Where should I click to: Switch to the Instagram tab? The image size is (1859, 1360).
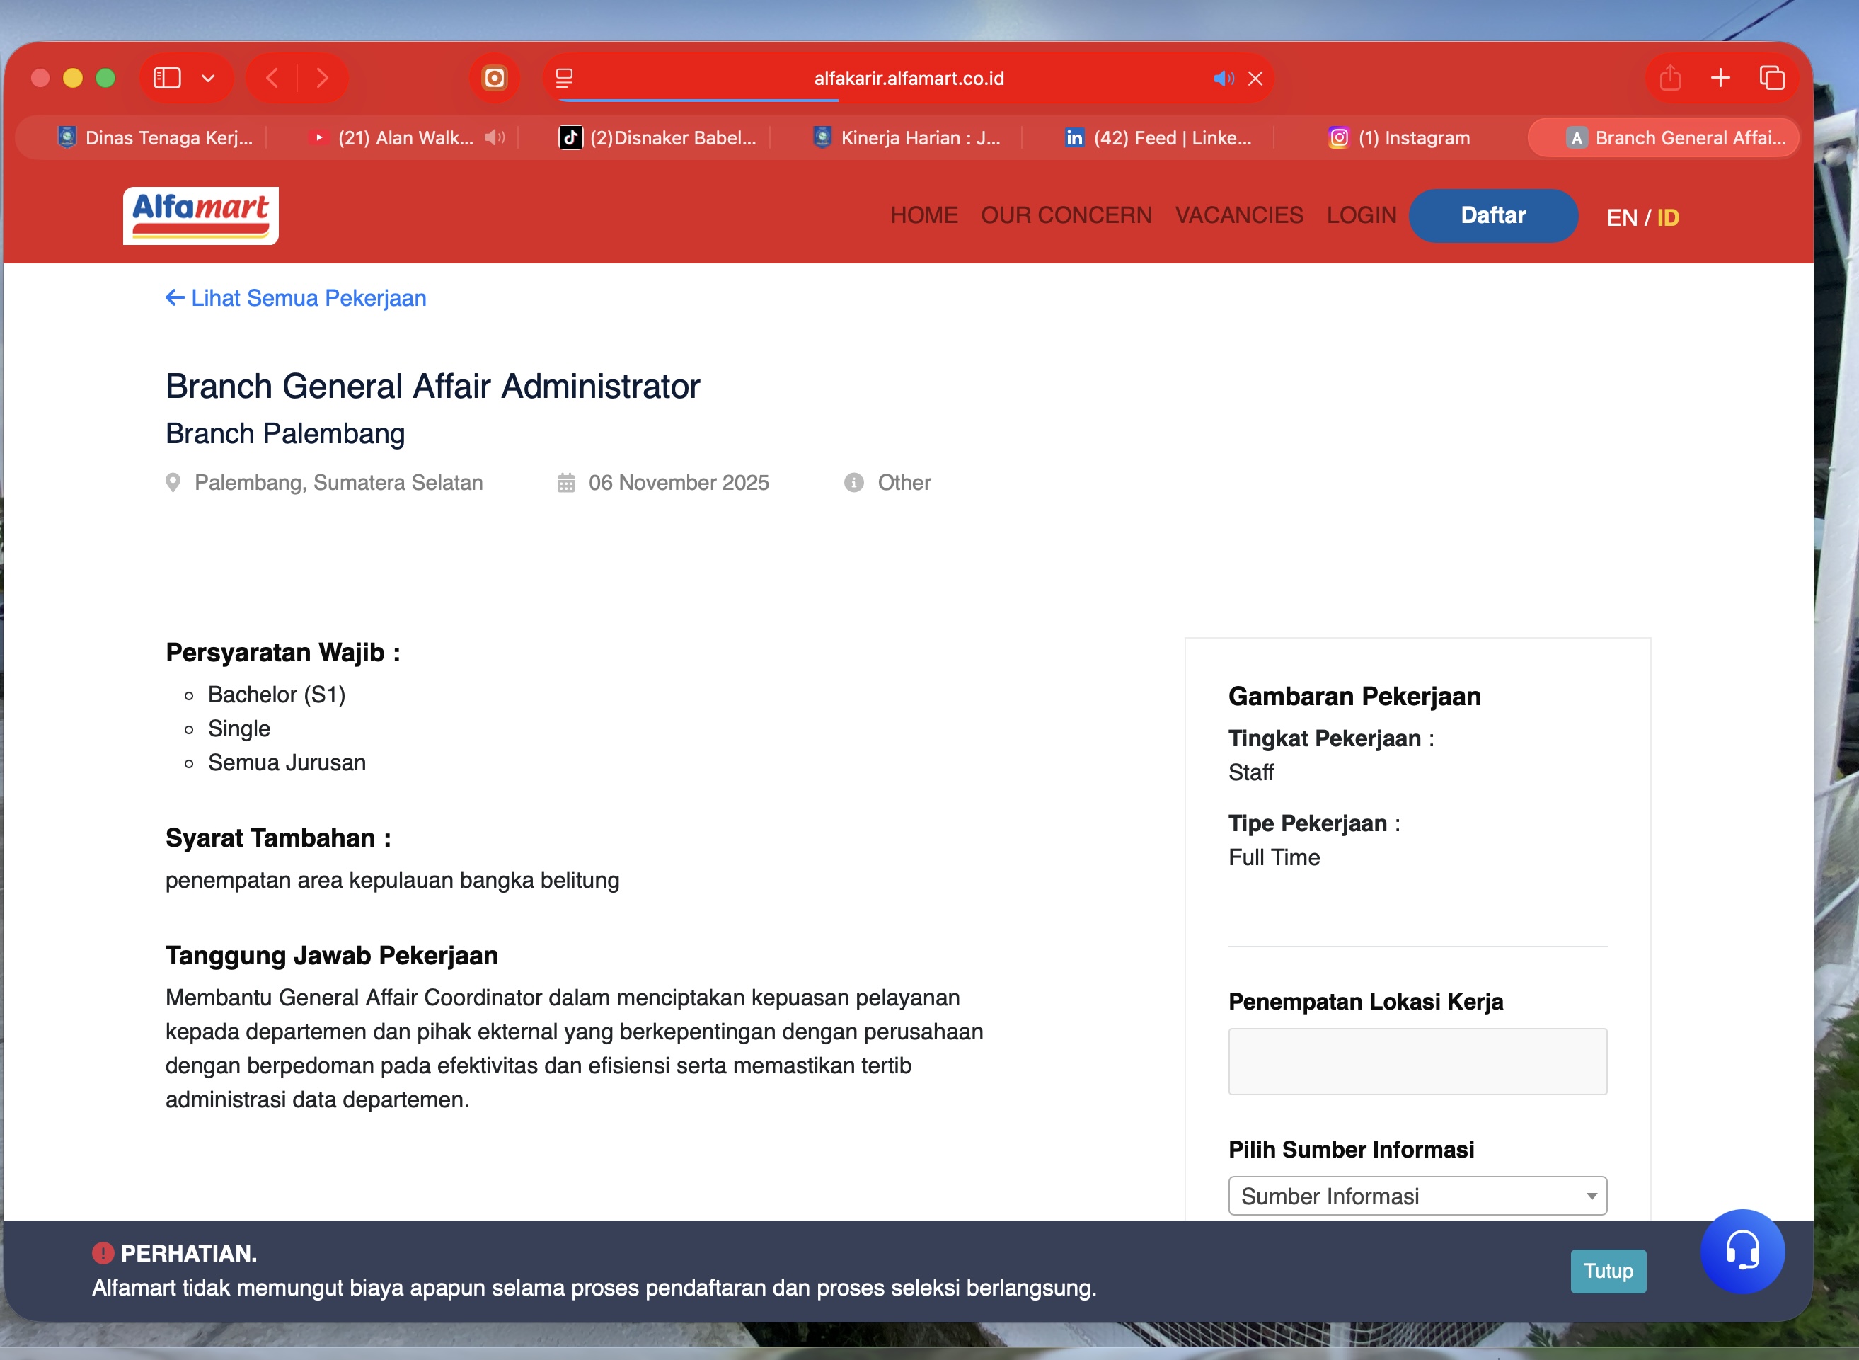pos(1400,137)
